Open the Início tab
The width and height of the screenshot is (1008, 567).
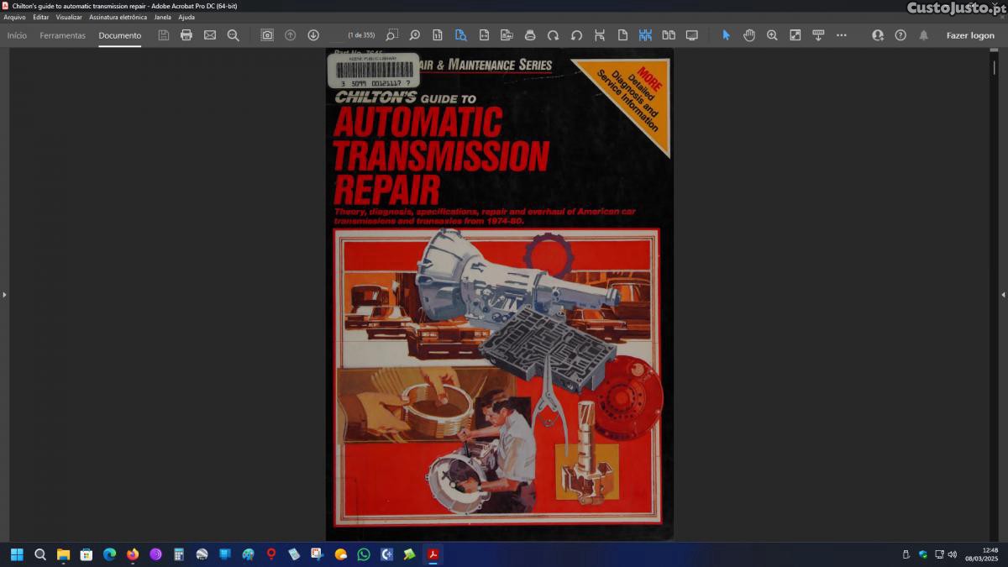point(17,35)
